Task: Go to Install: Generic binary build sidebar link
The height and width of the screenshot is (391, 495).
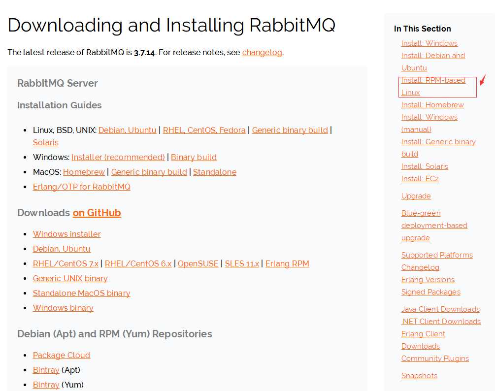Action: [438, 148]
